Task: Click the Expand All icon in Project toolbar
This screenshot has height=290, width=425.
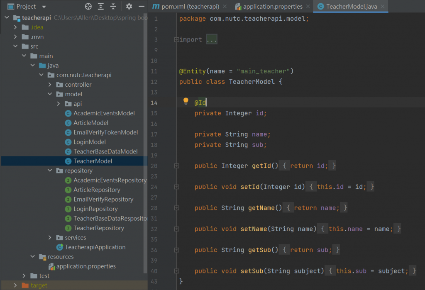Action: coord(100,6)
